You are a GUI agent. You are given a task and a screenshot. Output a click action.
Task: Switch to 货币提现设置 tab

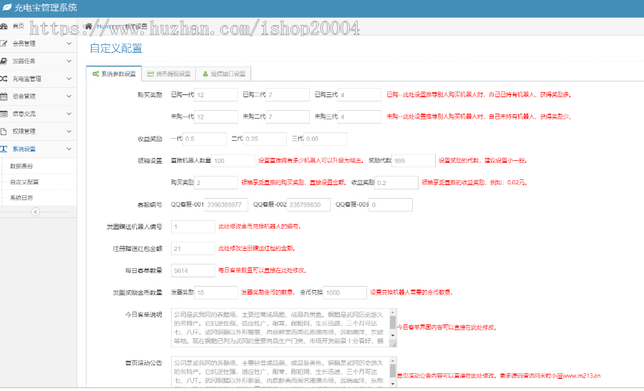[x=169, y=74]
